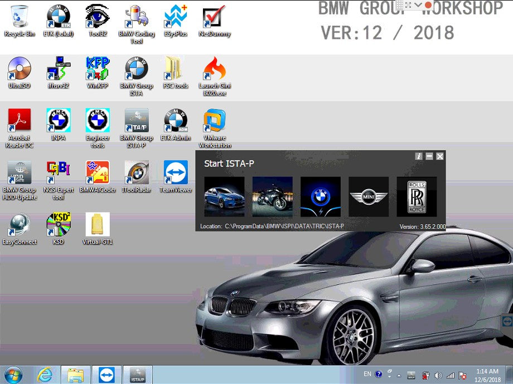The image size is (513, 384).
Task: Pick the Rolls-Royce brand tile
Action: (417, 196)
